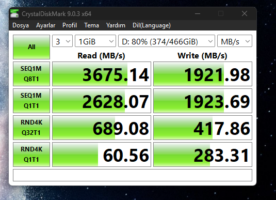Start the RND4K Q32T1 test
The image size is (276, 200).
pyautogui.click(x=31, y=128)
